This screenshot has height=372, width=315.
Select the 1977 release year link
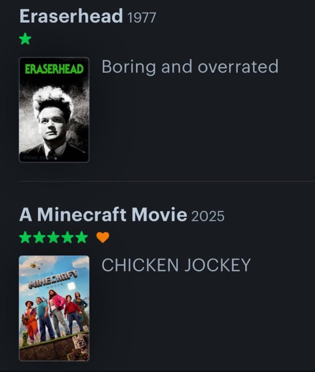coord(141,18)
